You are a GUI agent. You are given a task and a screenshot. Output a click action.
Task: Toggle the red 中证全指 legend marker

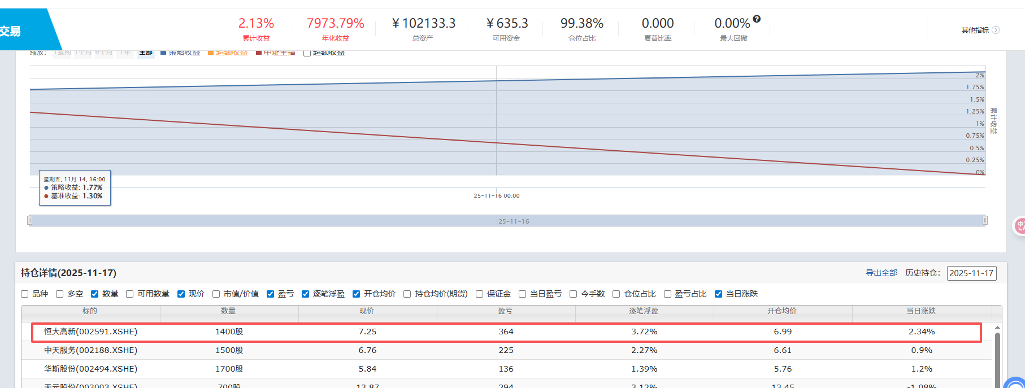tap(259, 53)
